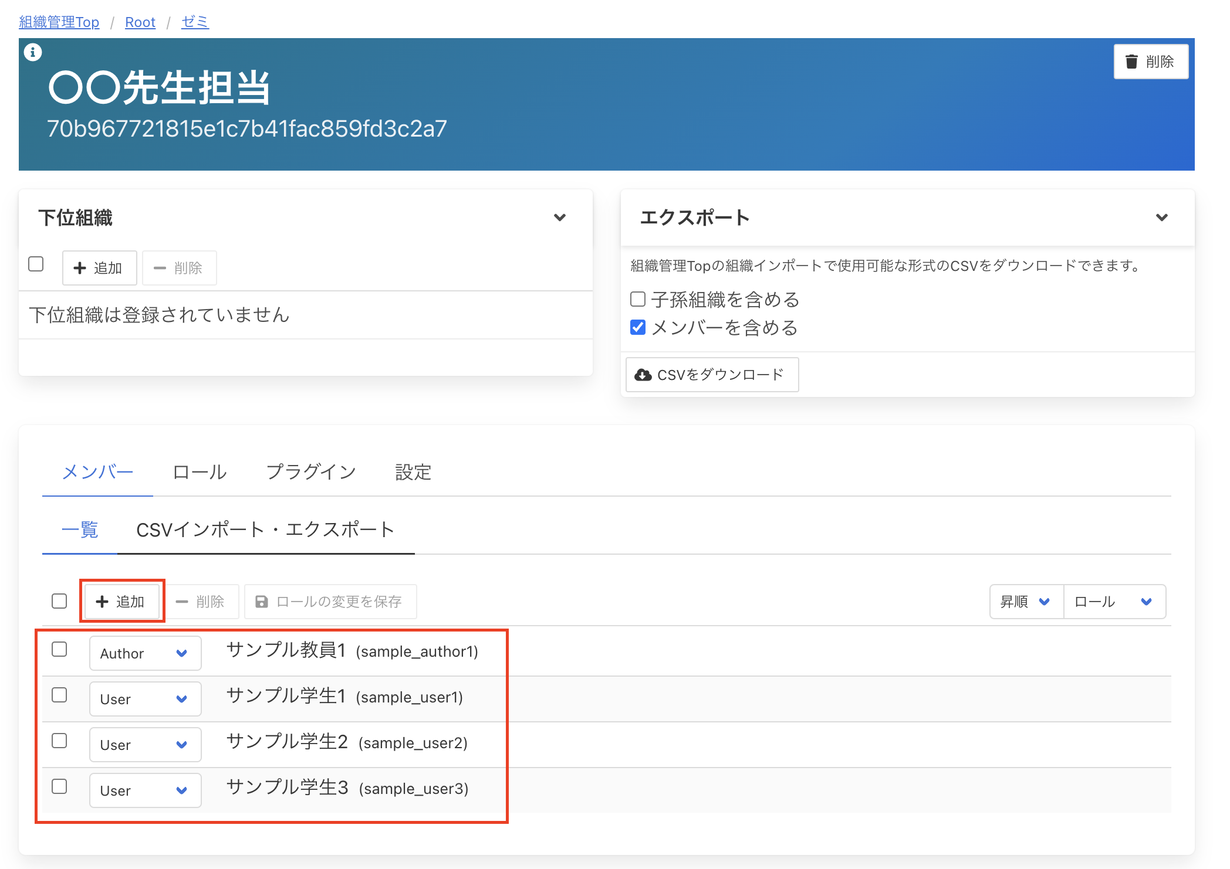
Task: Switch to the プラグイン tab
Action: point(311,472)
